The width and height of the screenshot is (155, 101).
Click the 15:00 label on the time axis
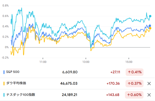129,62
